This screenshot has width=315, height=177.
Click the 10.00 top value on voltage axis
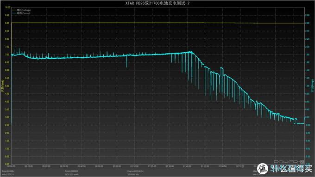coord(7,7)
